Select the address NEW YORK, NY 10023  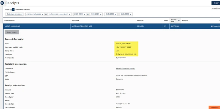click(x=123, y=47)
